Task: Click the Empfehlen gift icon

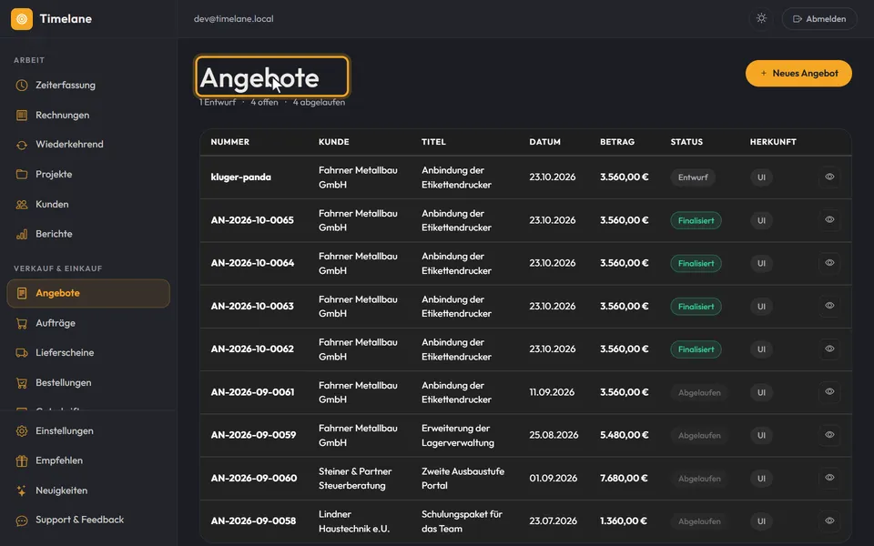Action: point(22,460)
